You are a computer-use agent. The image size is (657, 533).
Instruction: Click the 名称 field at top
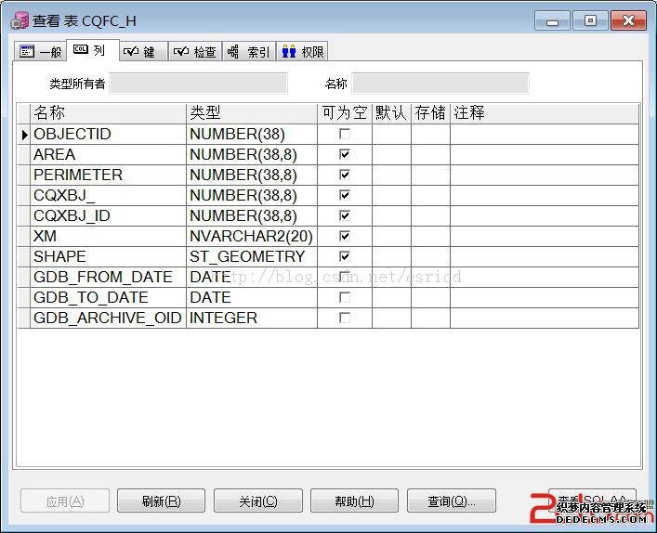440,84
